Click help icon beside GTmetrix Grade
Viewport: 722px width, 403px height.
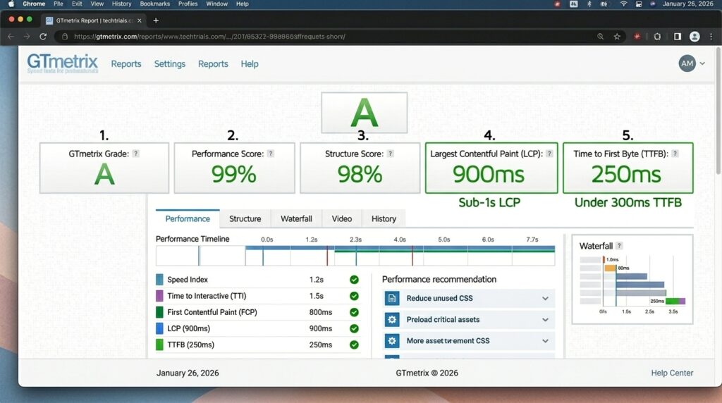pos(135,154)
